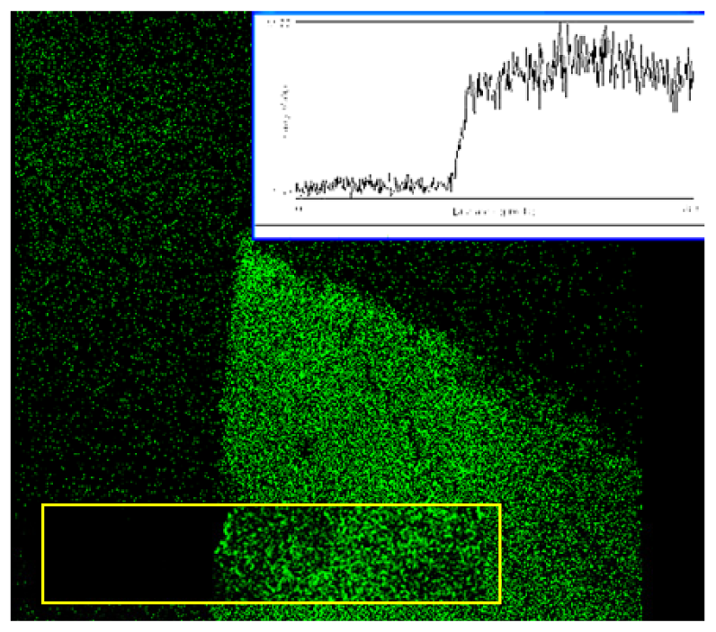Click the bright green area inside yellow rectangle
716x632 pixels.
360,554
